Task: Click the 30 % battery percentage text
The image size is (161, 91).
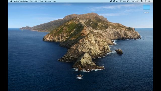Action: click(x=125, y=1)
